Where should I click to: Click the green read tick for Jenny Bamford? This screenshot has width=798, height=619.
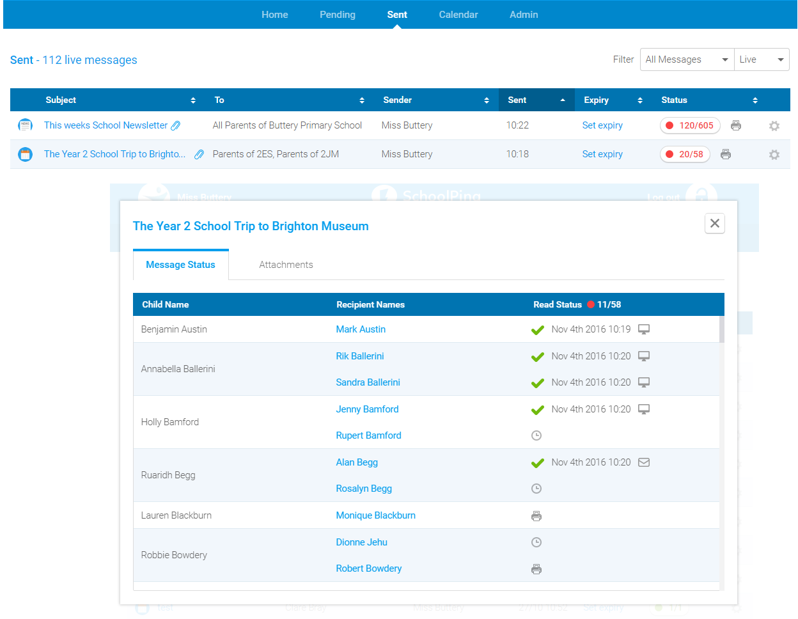538,410
